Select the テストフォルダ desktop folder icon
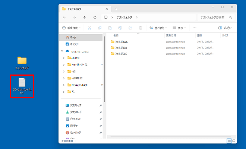Screen dimensions: 246x149 pos(22,63)
